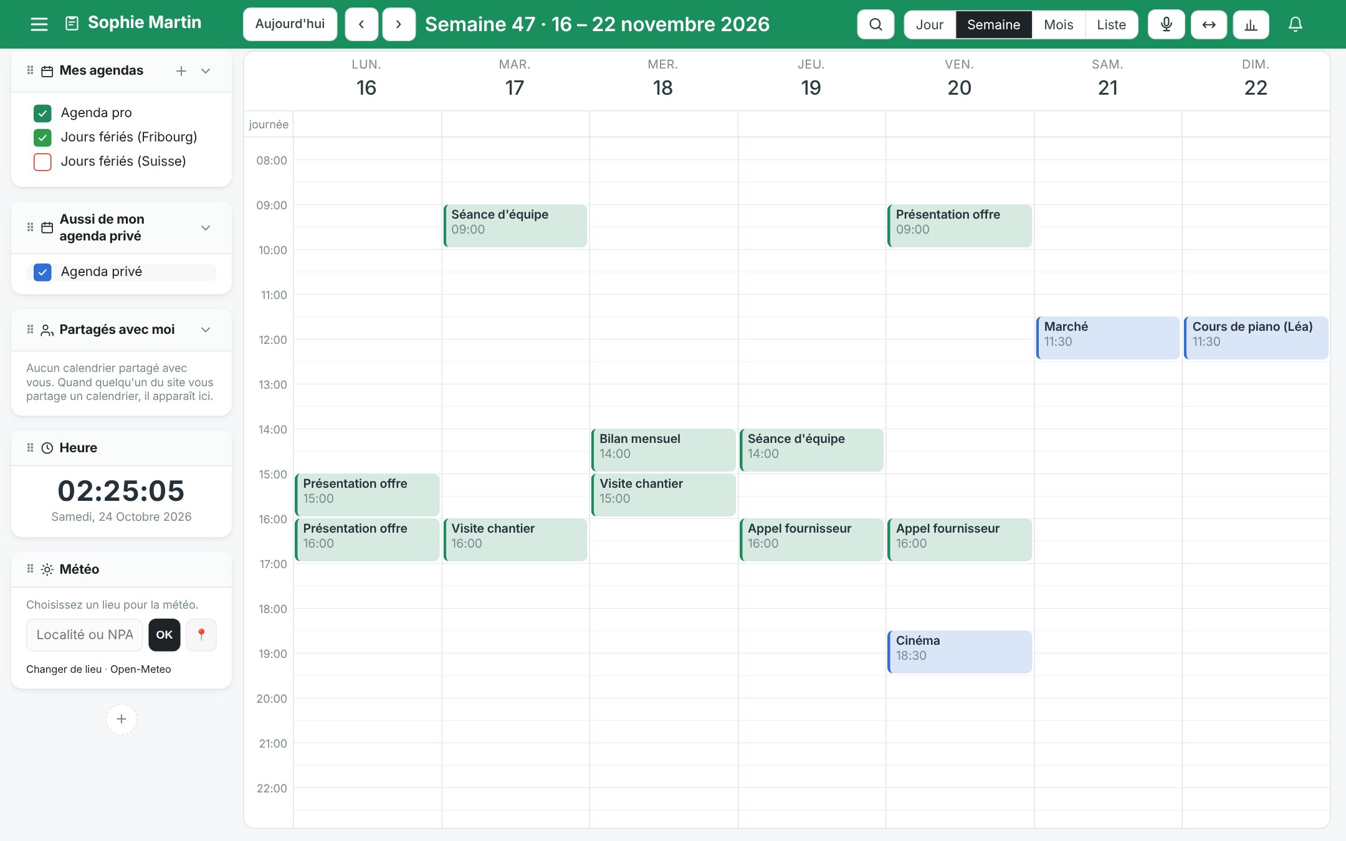This screenshot has height=841, width=1346.
Task: Activate the microphone voice input button
Action: [1166, 24]
